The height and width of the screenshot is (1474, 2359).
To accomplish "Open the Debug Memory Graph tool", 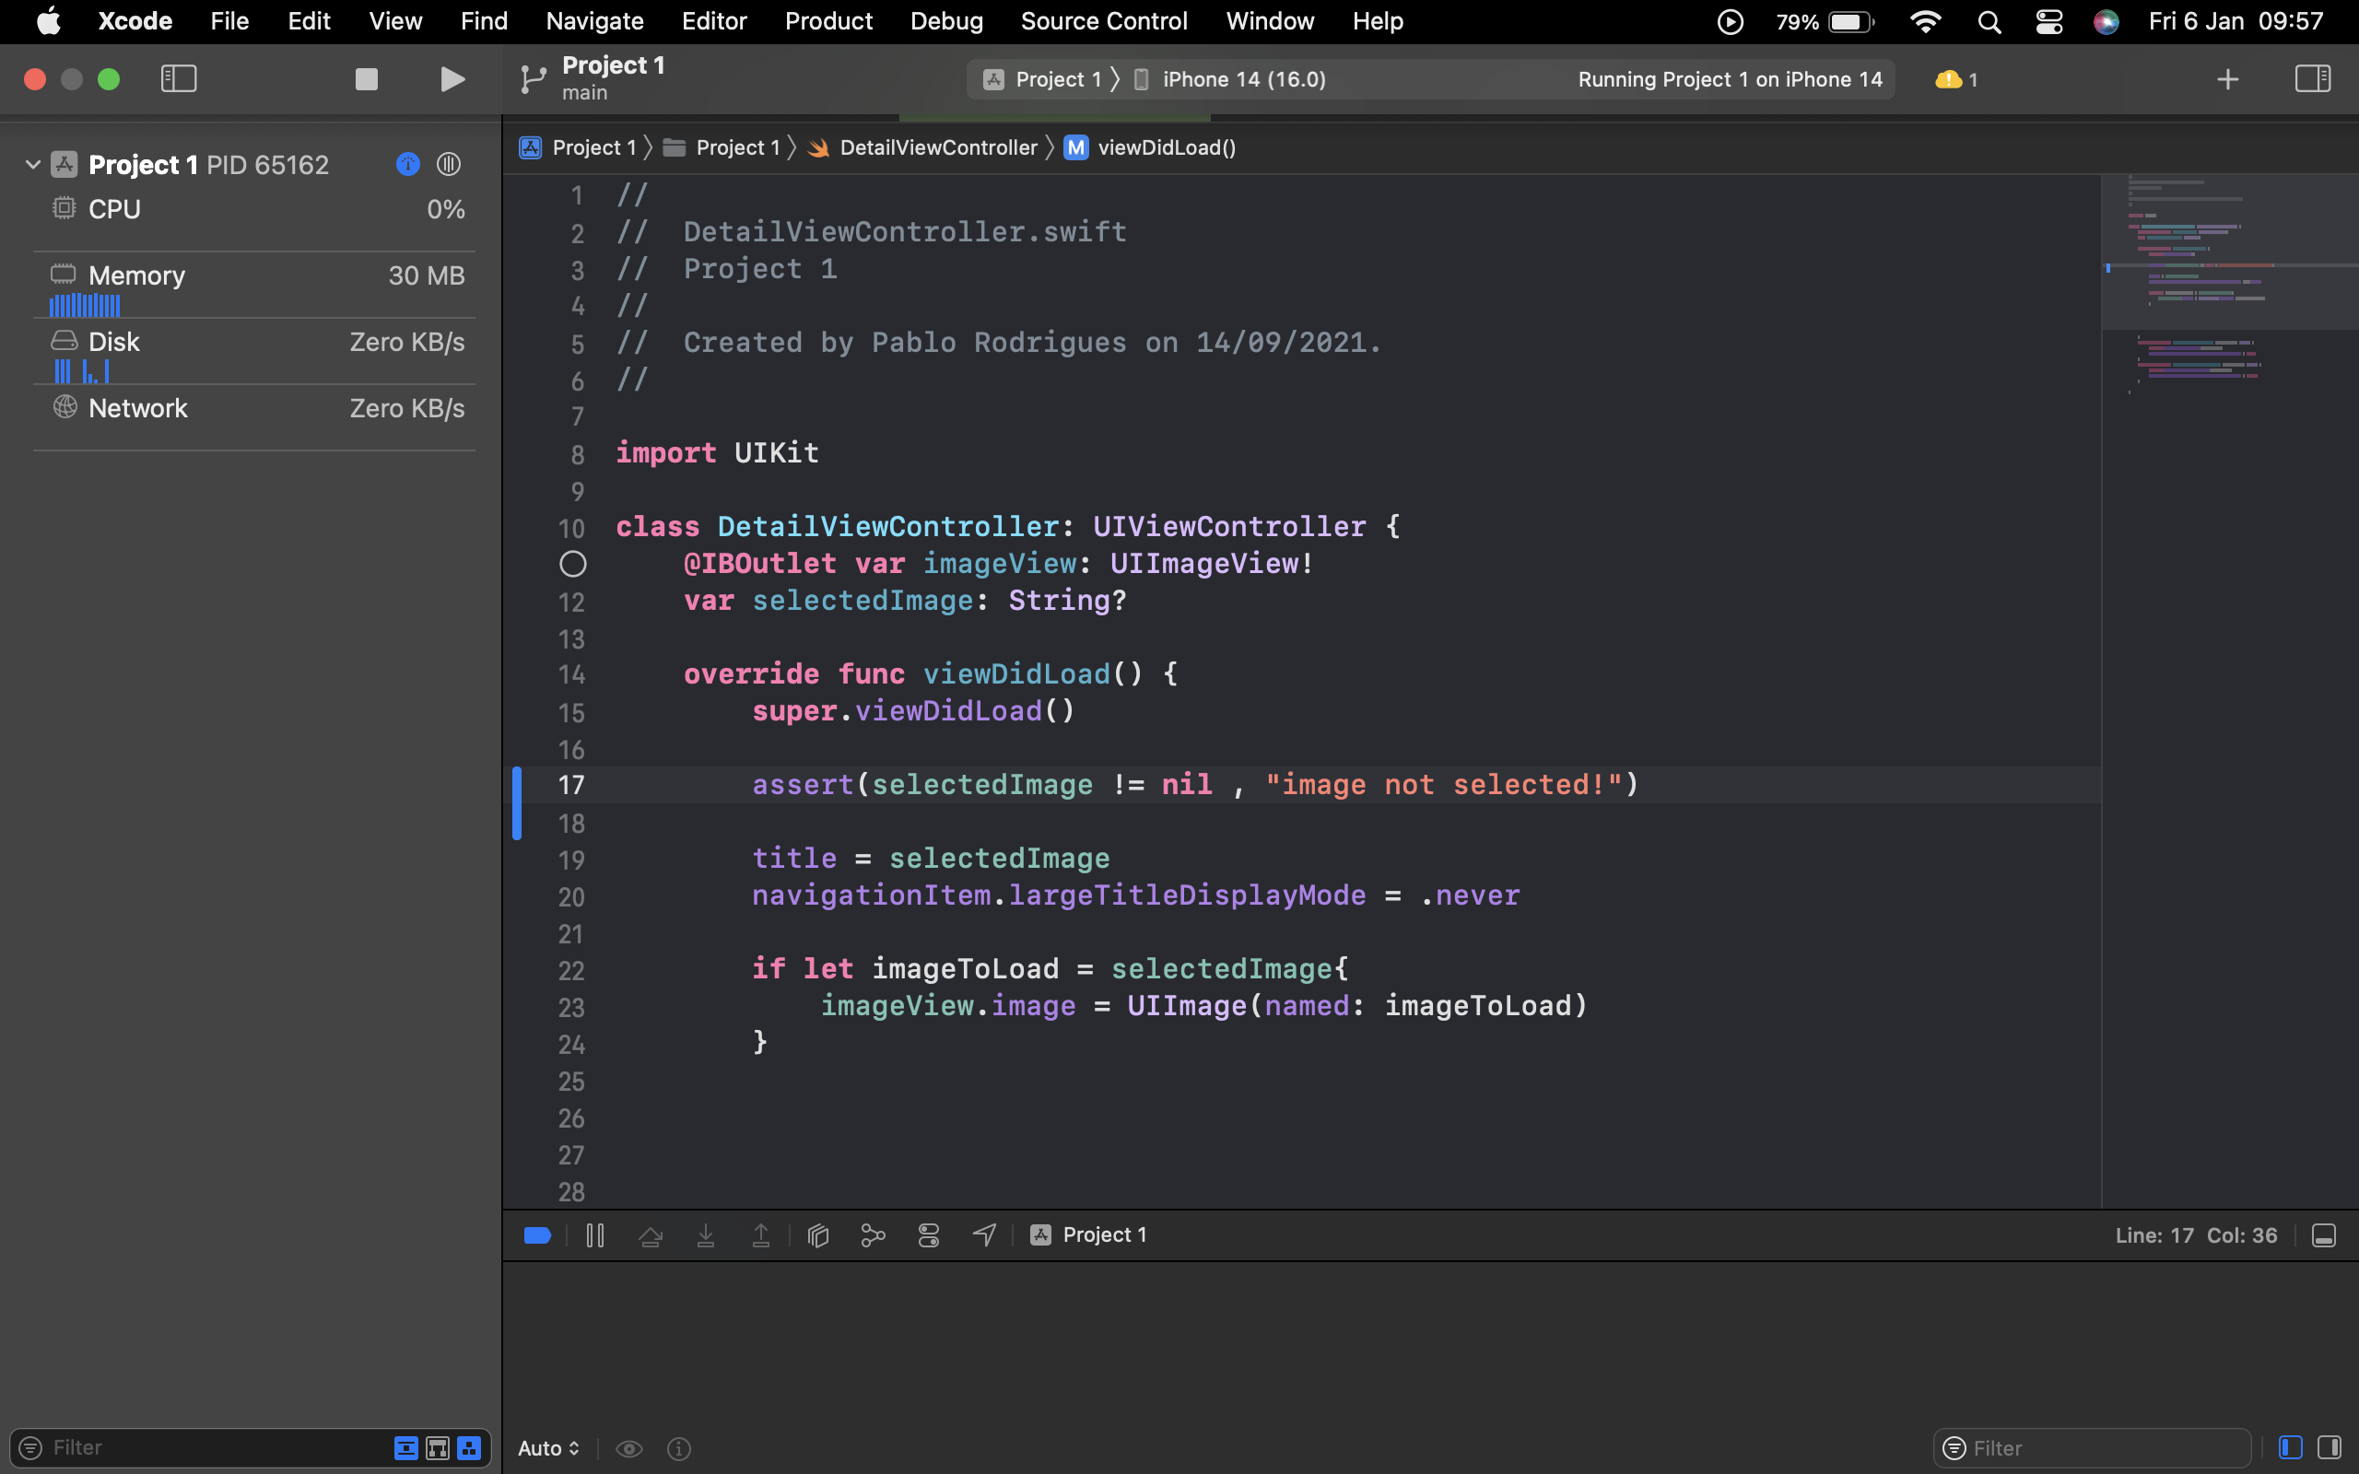I will point(873,1235).
